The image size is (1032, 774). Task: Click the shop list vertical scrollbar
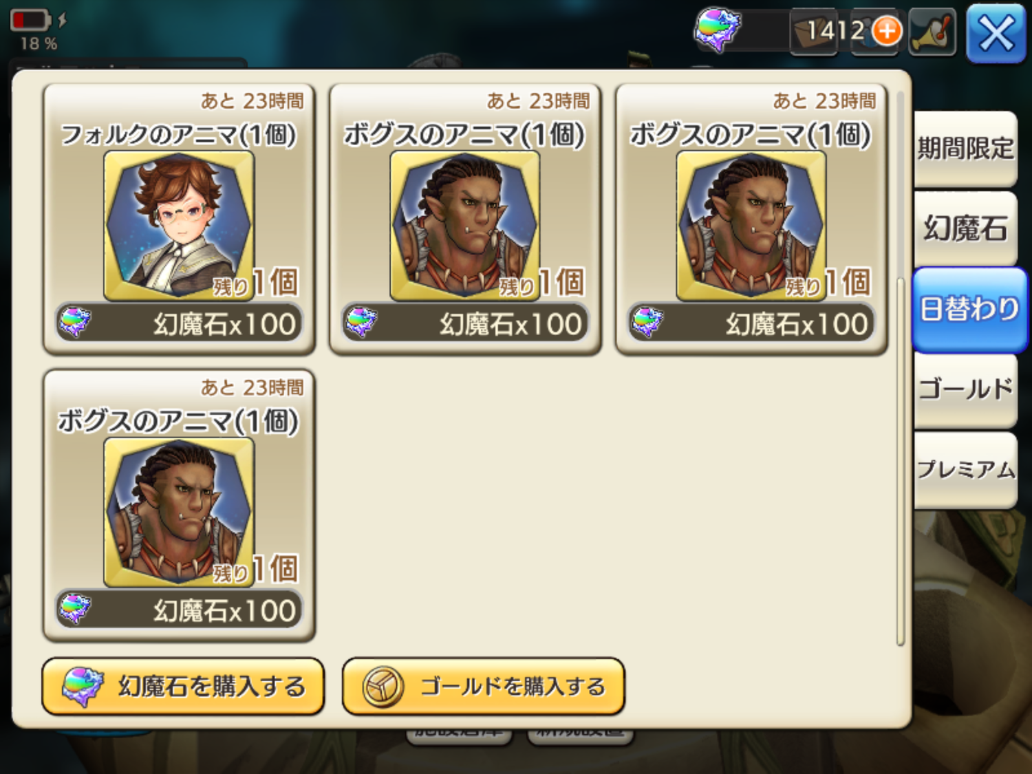tap(900, 368)
